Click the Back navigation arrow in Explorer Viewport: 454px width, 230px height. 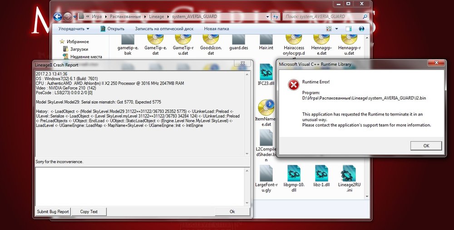58,17
